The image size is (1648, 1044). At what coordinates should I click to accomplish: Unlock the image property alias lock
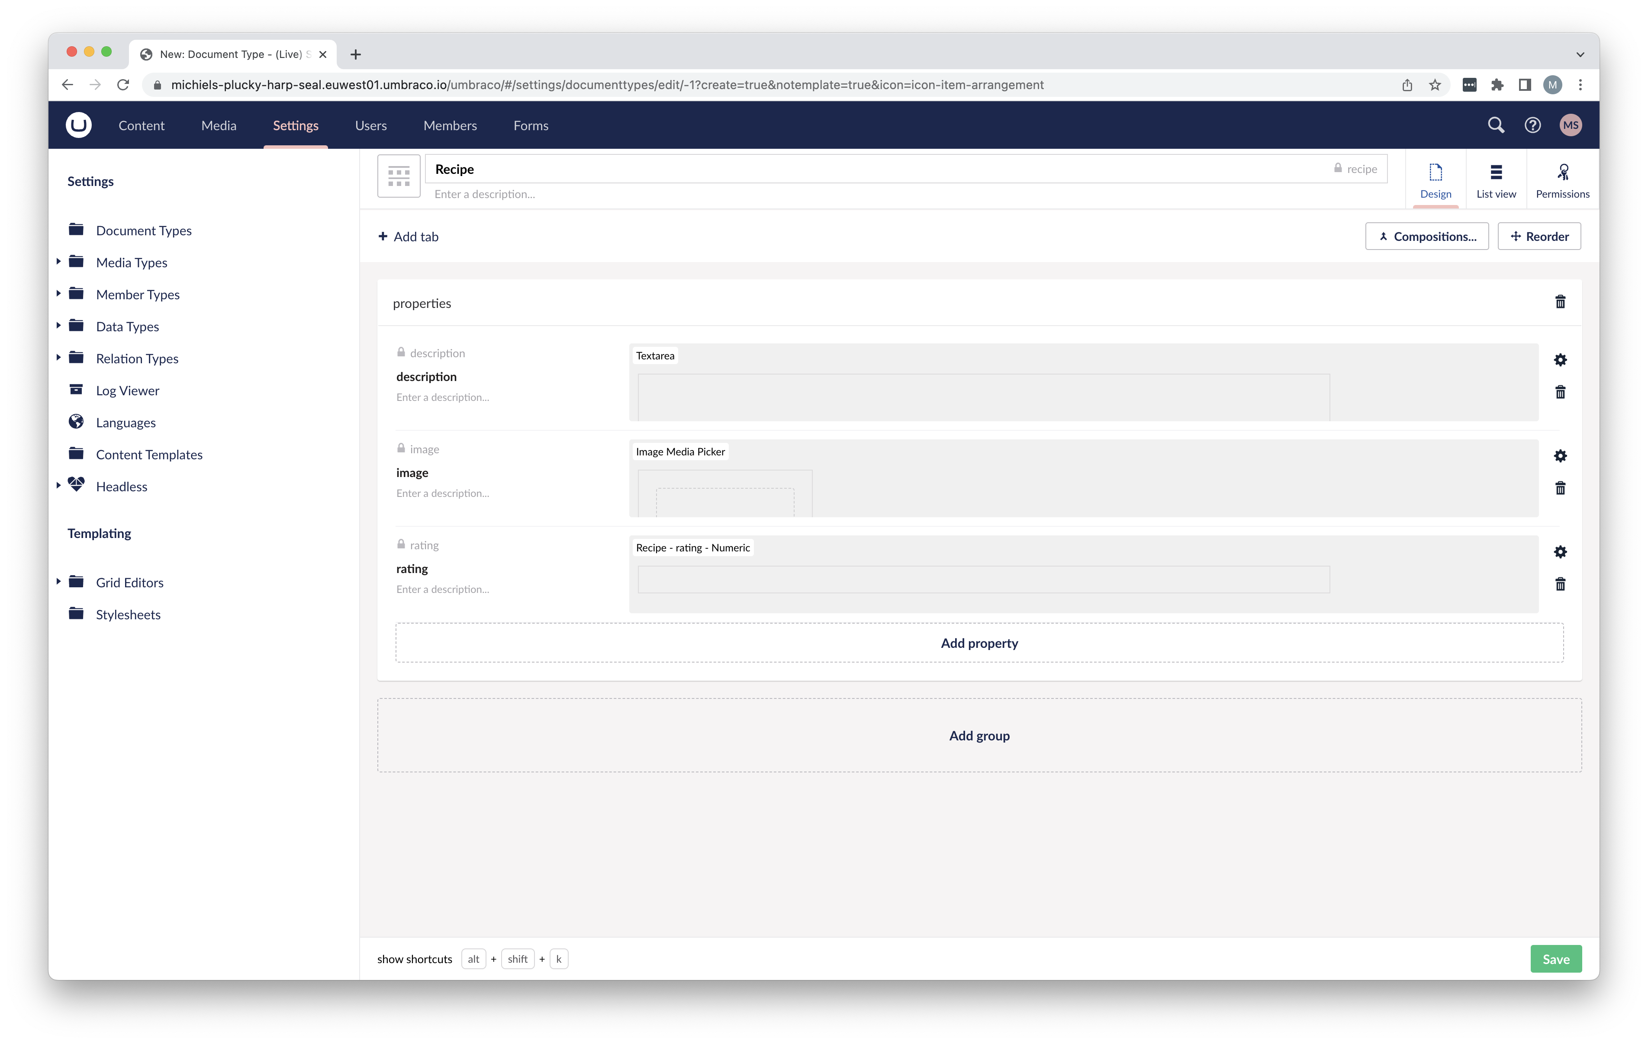pos(401,449)
